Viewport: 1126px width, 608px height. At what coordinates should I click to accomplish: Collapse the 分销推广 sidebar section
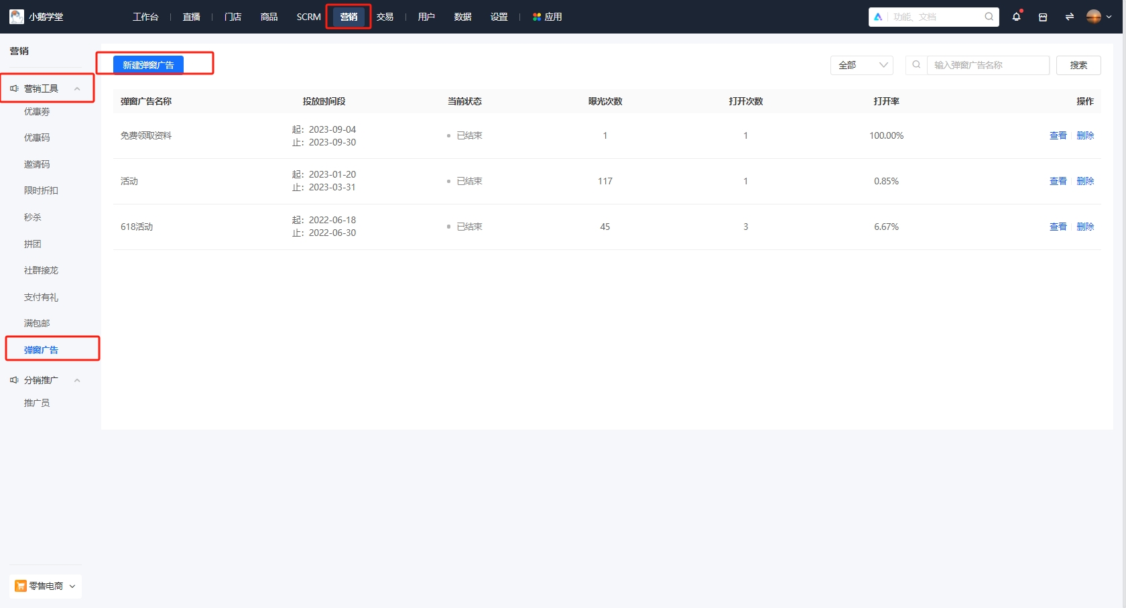(x=77, y=380)
